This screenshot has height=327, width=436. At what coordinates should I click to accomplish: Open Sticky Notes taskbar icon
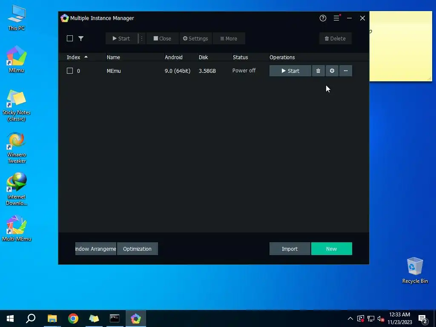click(x=94, y=318)
